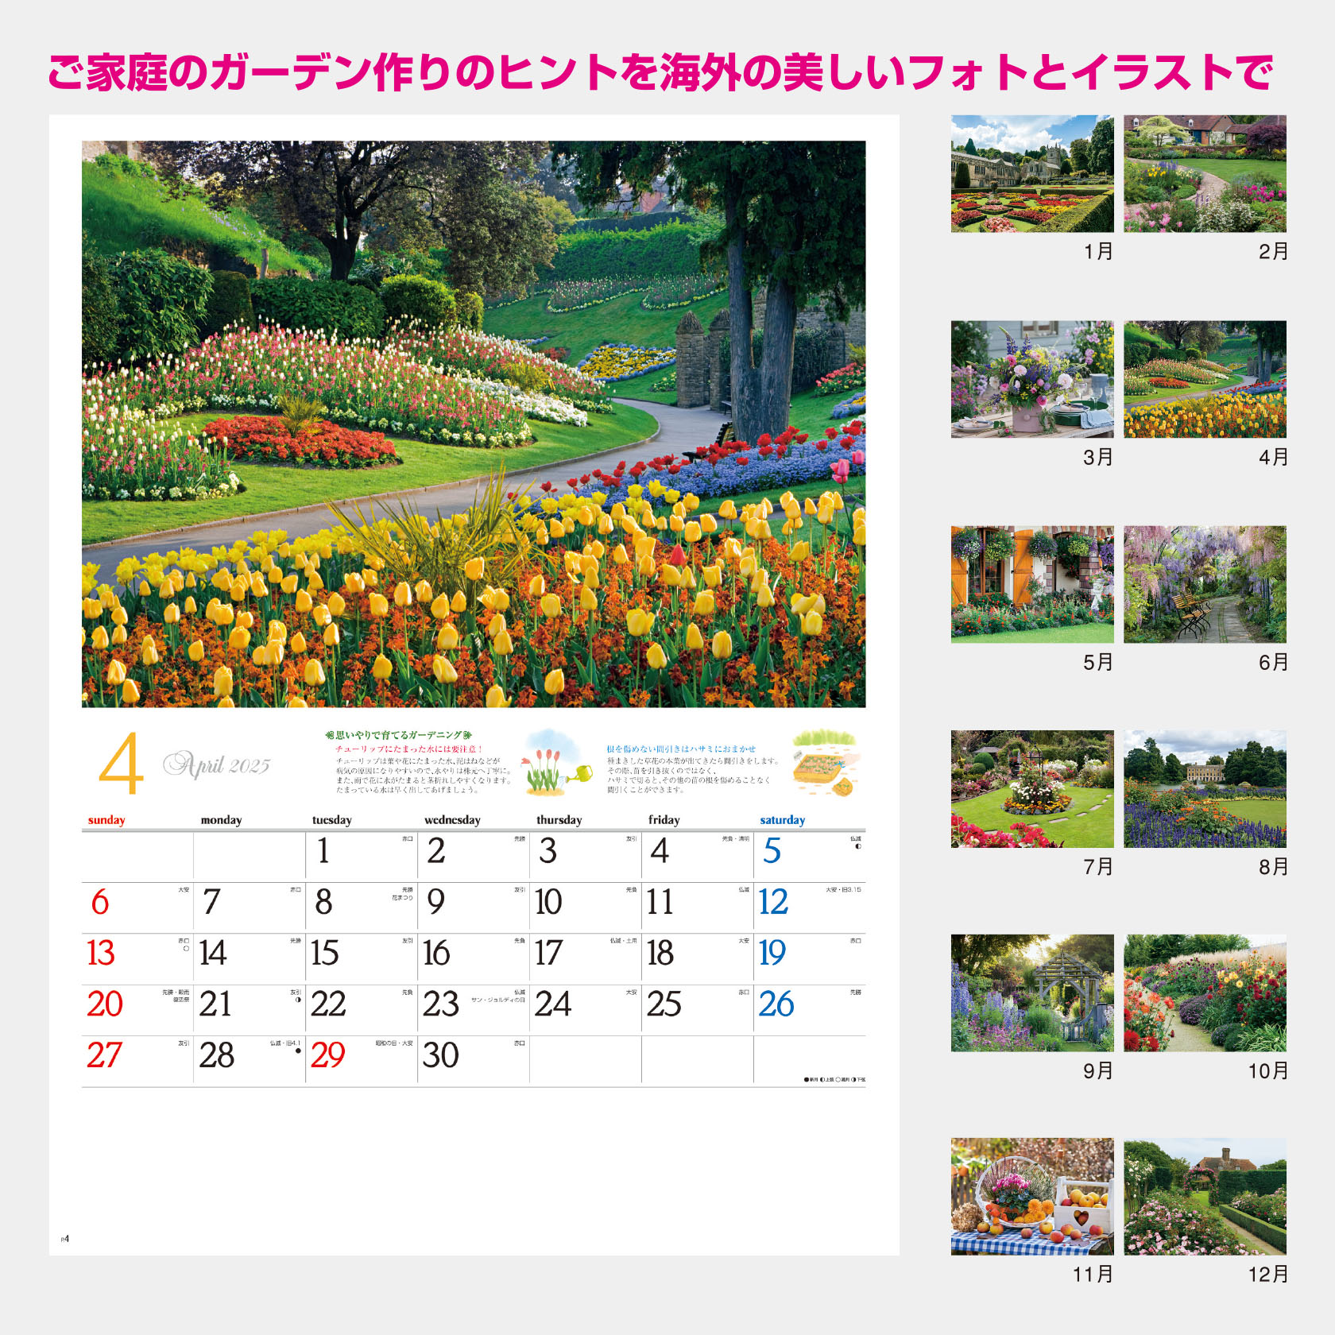Screen dimensions: 1335x1335
Task: Click the 'April 2025' script title
Action: pos(217,764)
